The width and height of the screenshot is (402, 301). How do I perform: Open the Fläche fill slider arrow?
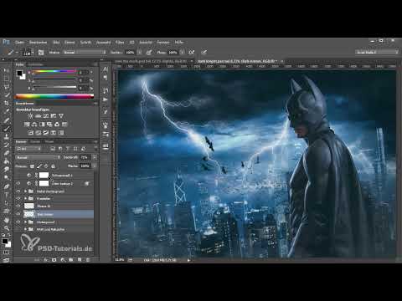95,166
